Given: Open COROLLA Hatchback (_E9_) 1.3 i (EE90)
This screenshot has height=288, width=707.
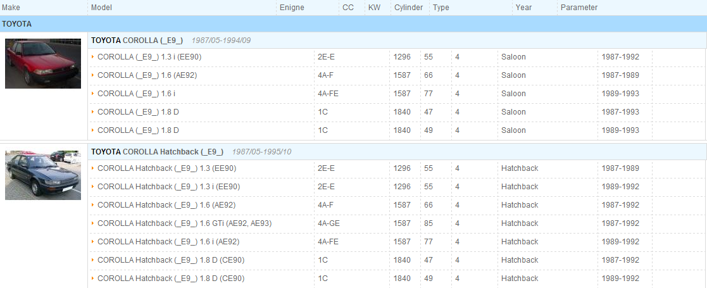Looking at the screenshot, I should (168, 187).
